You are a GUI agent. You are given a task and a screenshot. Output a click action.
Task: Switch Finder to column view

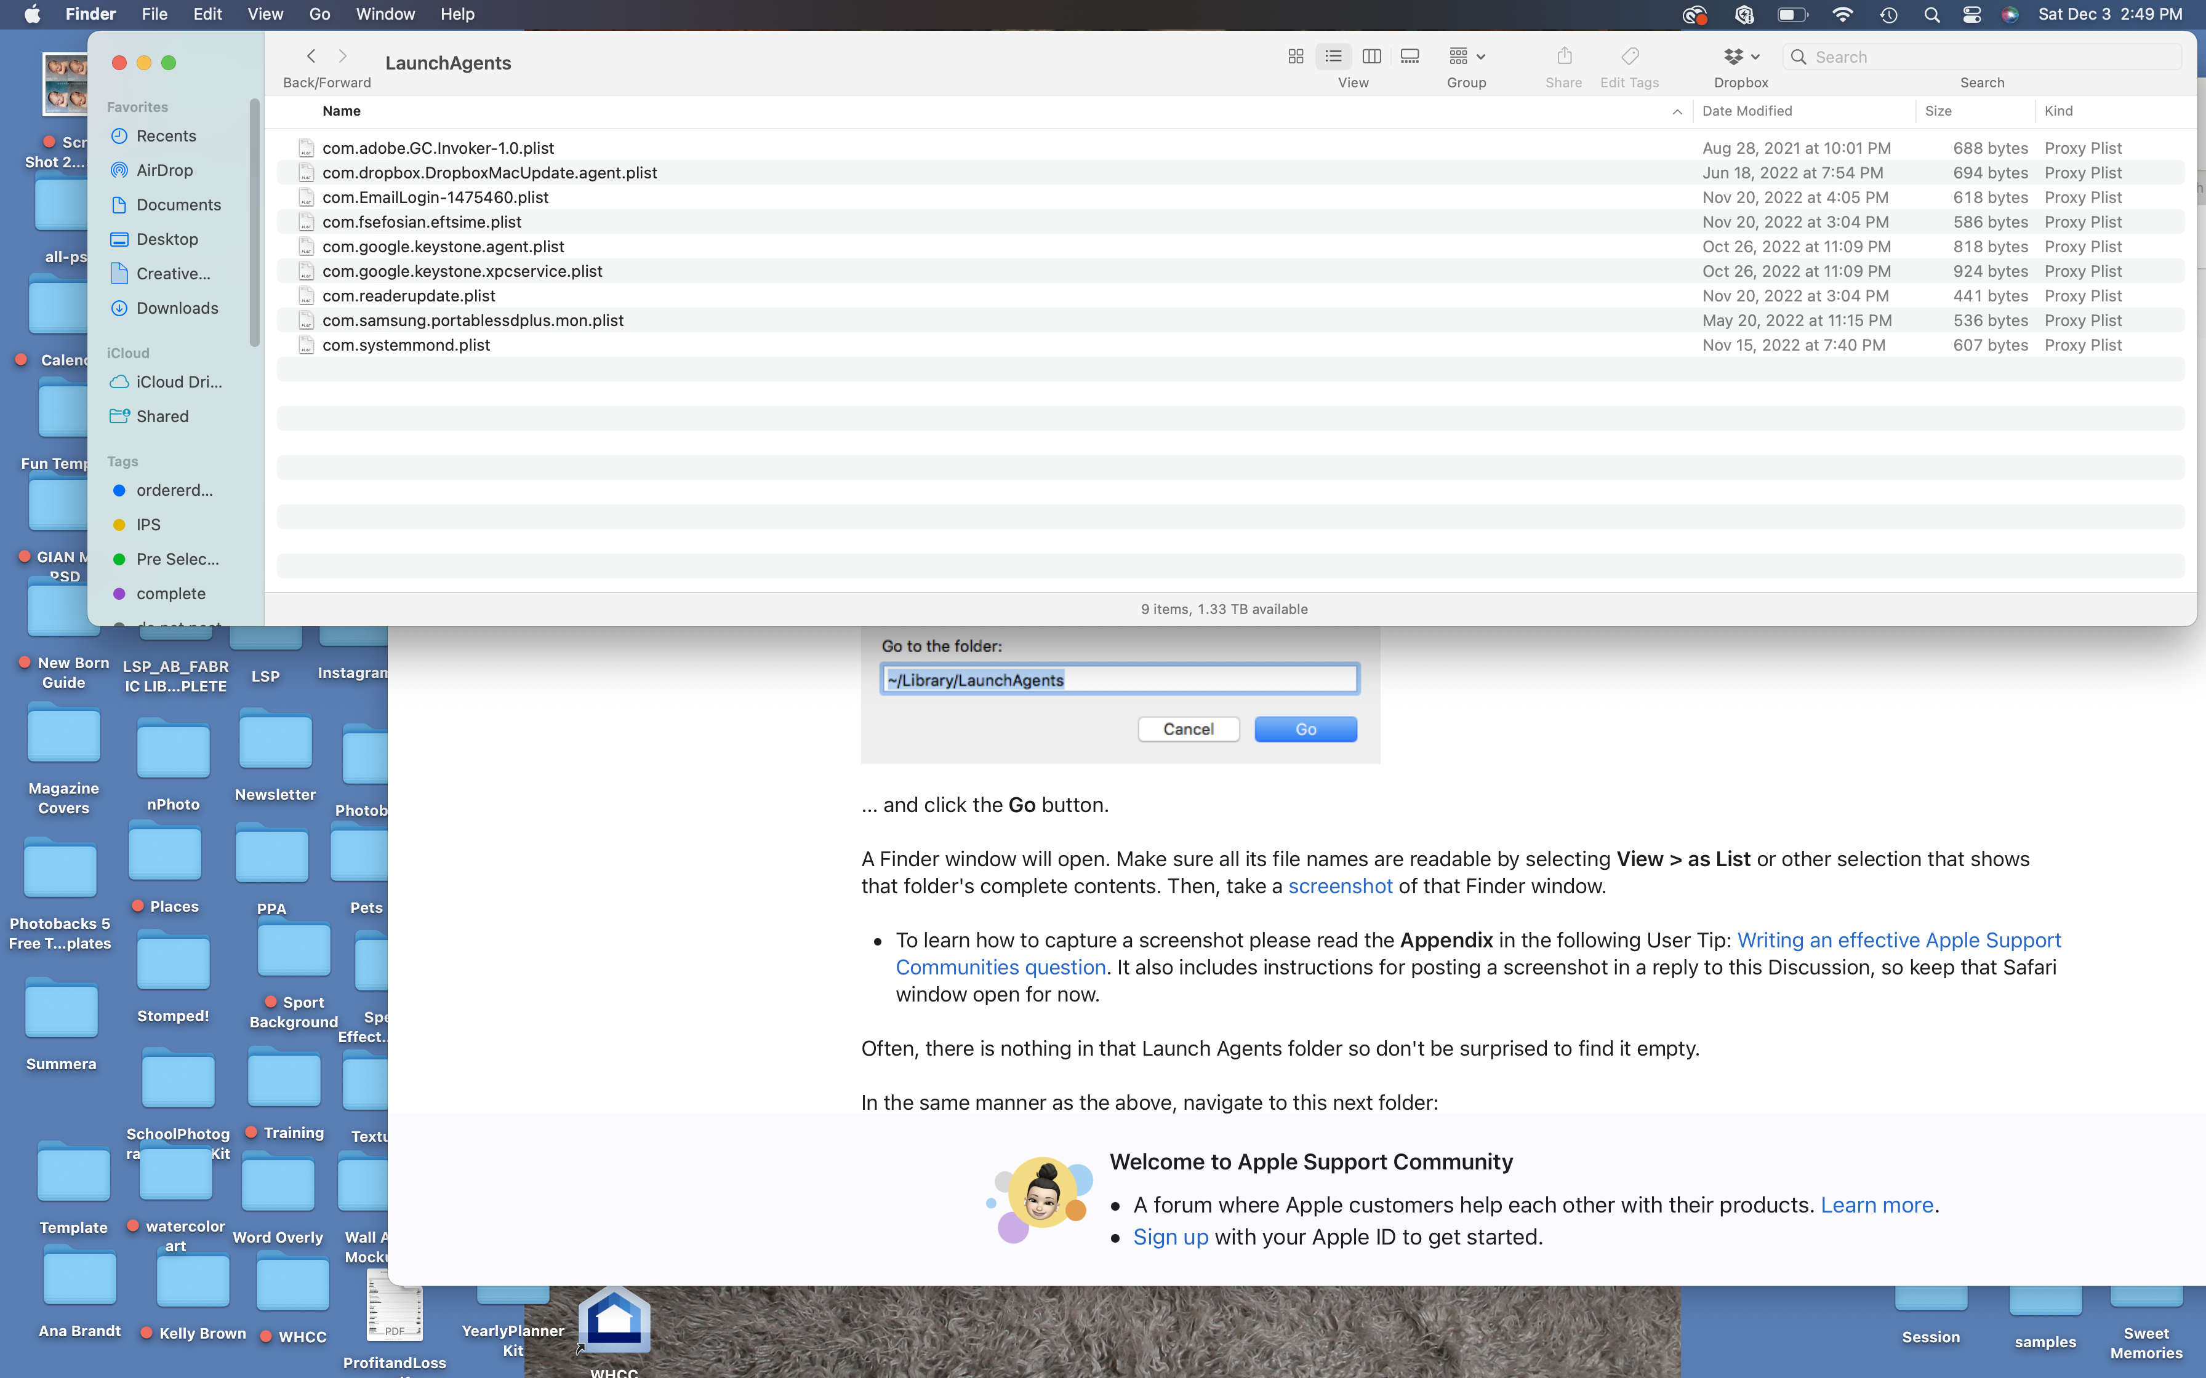point(1371,57)
